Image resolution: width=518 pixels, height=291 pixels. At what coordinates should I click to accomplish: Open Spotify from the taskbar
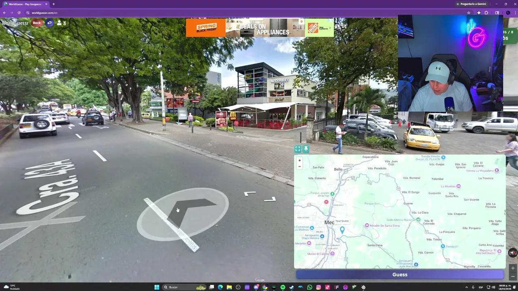(283, 287)
